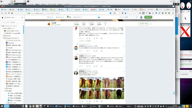Screen dimensions: 192x108
Task: Go back with the browser back arrow
Action: (2, 13)
